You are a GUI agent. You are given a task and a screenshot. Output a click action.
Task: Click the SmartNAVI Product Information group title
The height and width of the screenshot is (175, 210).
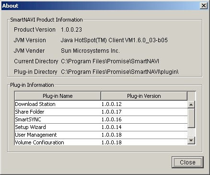[x=47, y=20]
